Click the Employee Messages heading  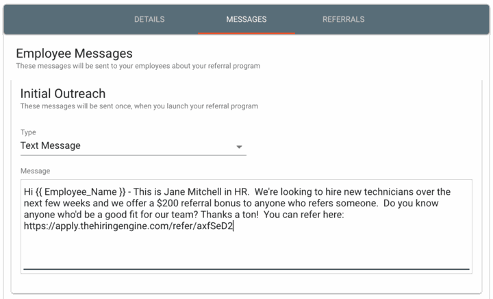click(74, 53)
